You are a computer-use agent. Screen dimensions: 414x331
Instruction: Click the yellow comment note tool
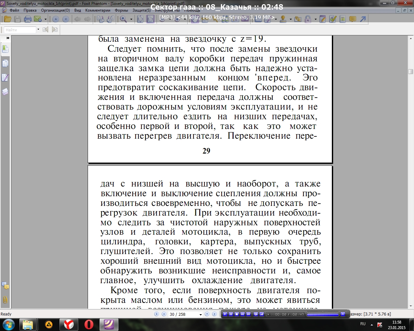point(353,19)
